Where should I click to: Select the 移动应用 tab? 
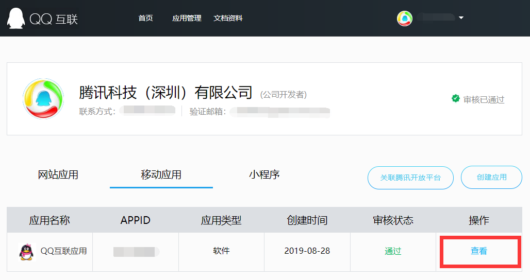(x=161, y=175)
